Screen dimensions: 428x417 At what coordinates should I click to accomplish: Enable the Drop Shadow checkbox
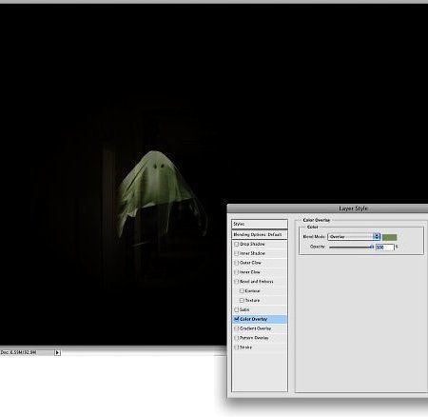(x=237, y=244)
